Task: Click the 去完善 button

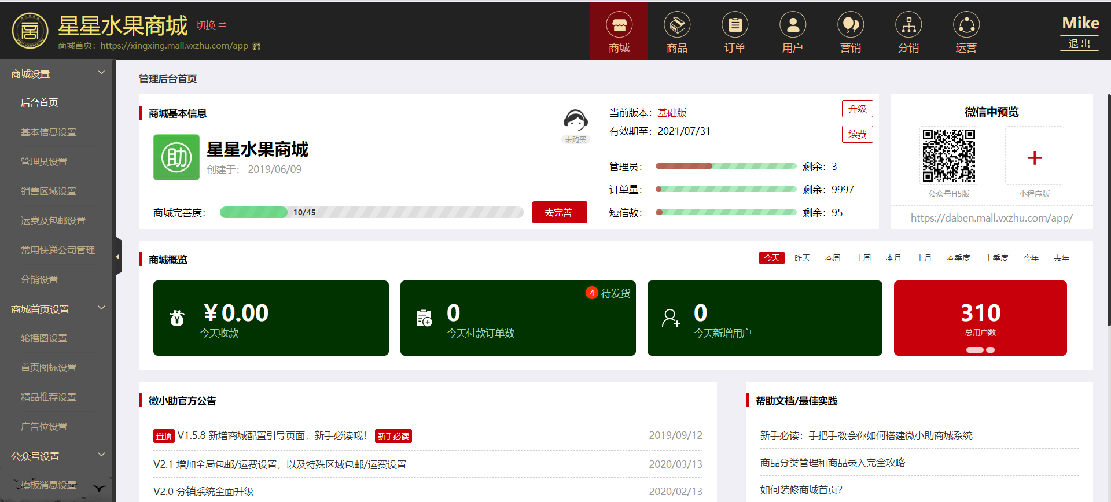Action: [x=559, y=212]
